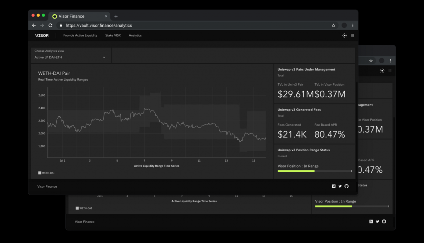Screen dimensions: 424x243
Task: Open the GitHub link in the front footer
Action: click(346, 186)
